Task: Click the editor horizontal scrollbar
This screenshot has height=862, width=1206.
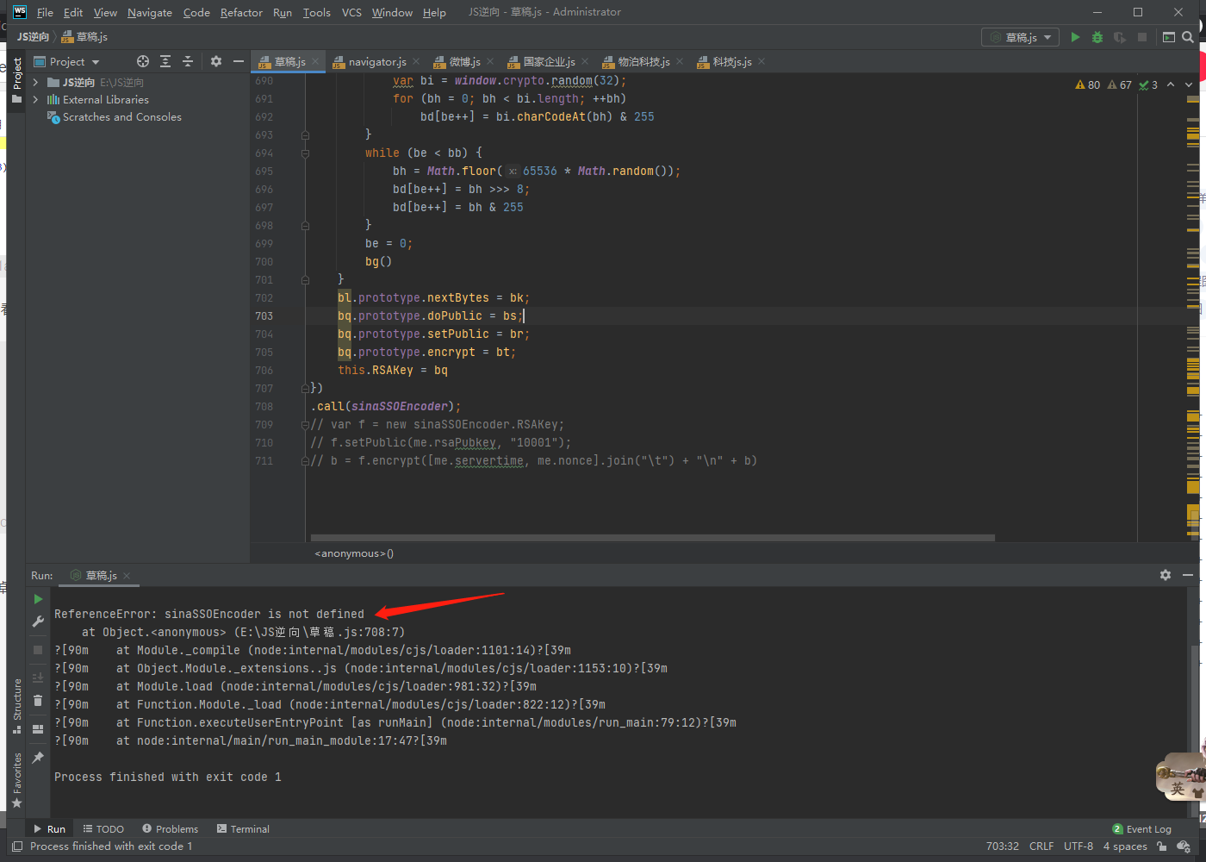Action: point(652,538)
